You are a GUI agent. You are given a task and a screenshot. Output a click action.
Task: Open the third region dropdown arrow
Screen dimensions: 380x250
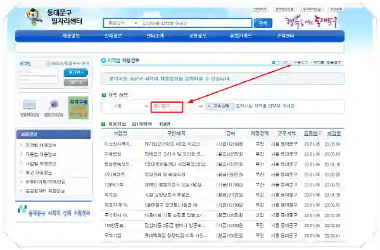tap(200, 107)
